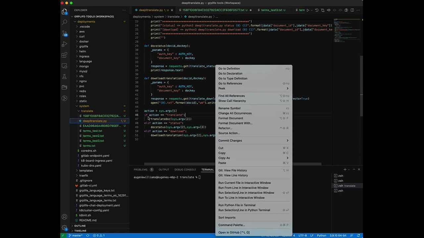
Task: Open the Accounts icon in activity bar
Action: pos(64,217)
